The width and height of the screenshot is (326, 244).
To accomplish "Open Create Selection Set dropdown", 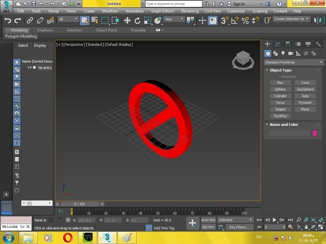I will [x=292, y=19].
